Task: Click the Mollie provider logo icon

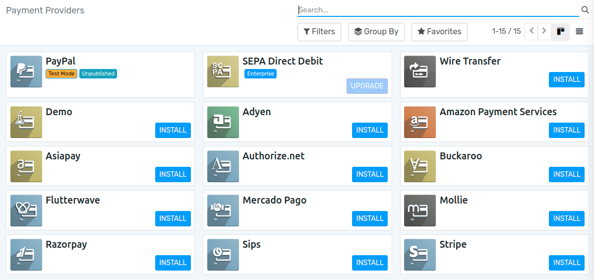Action: pyautogui.click(x=420, y=210)
